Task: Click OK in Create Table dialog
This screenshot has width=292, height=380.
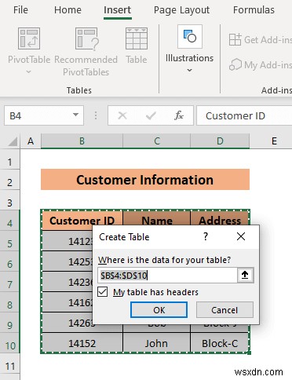Action: click(x=159, y=310)
